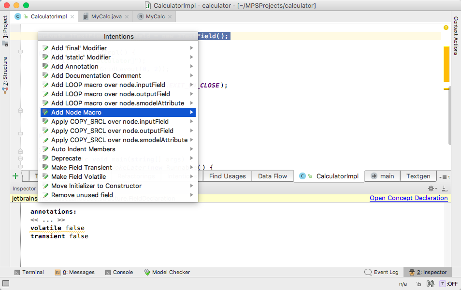
Task: Toggle the read-only lock icon in status bar
Action: coord(418,284)
